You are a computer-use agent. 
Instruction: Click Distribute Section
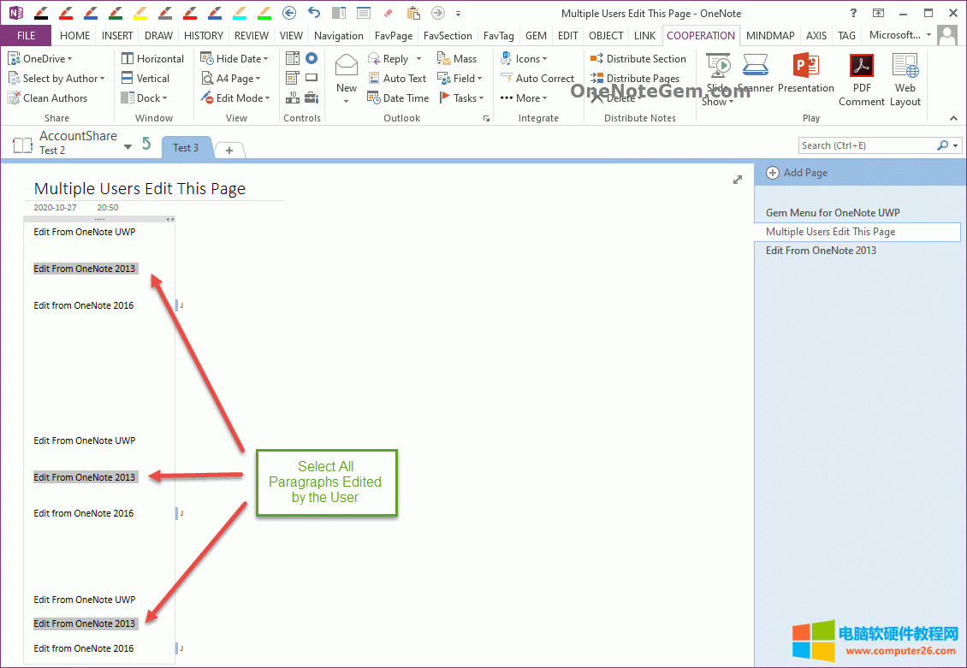click(638, 58)
